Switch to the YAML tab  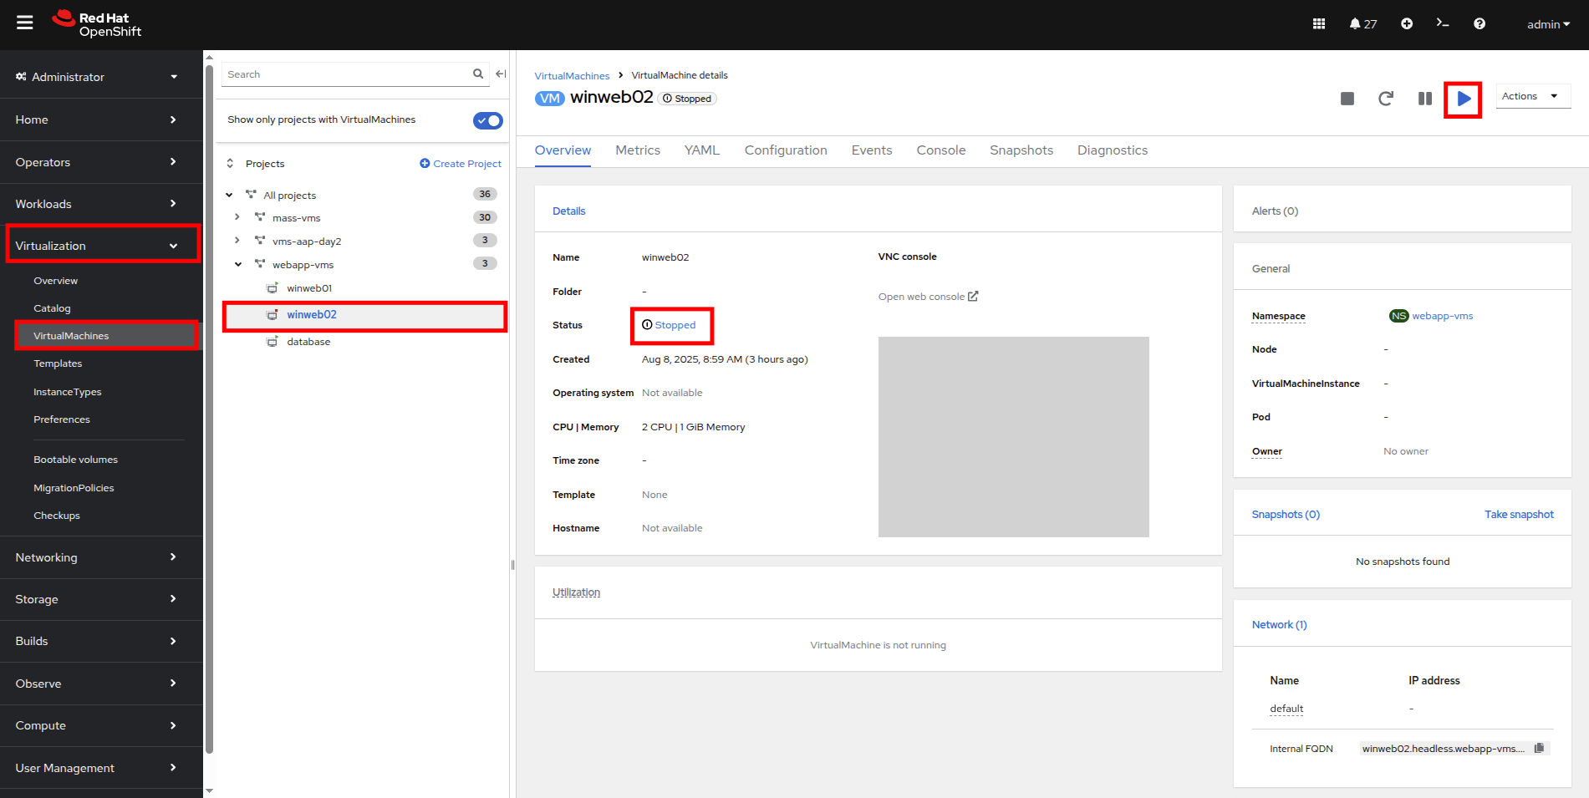tap(702, 150)
